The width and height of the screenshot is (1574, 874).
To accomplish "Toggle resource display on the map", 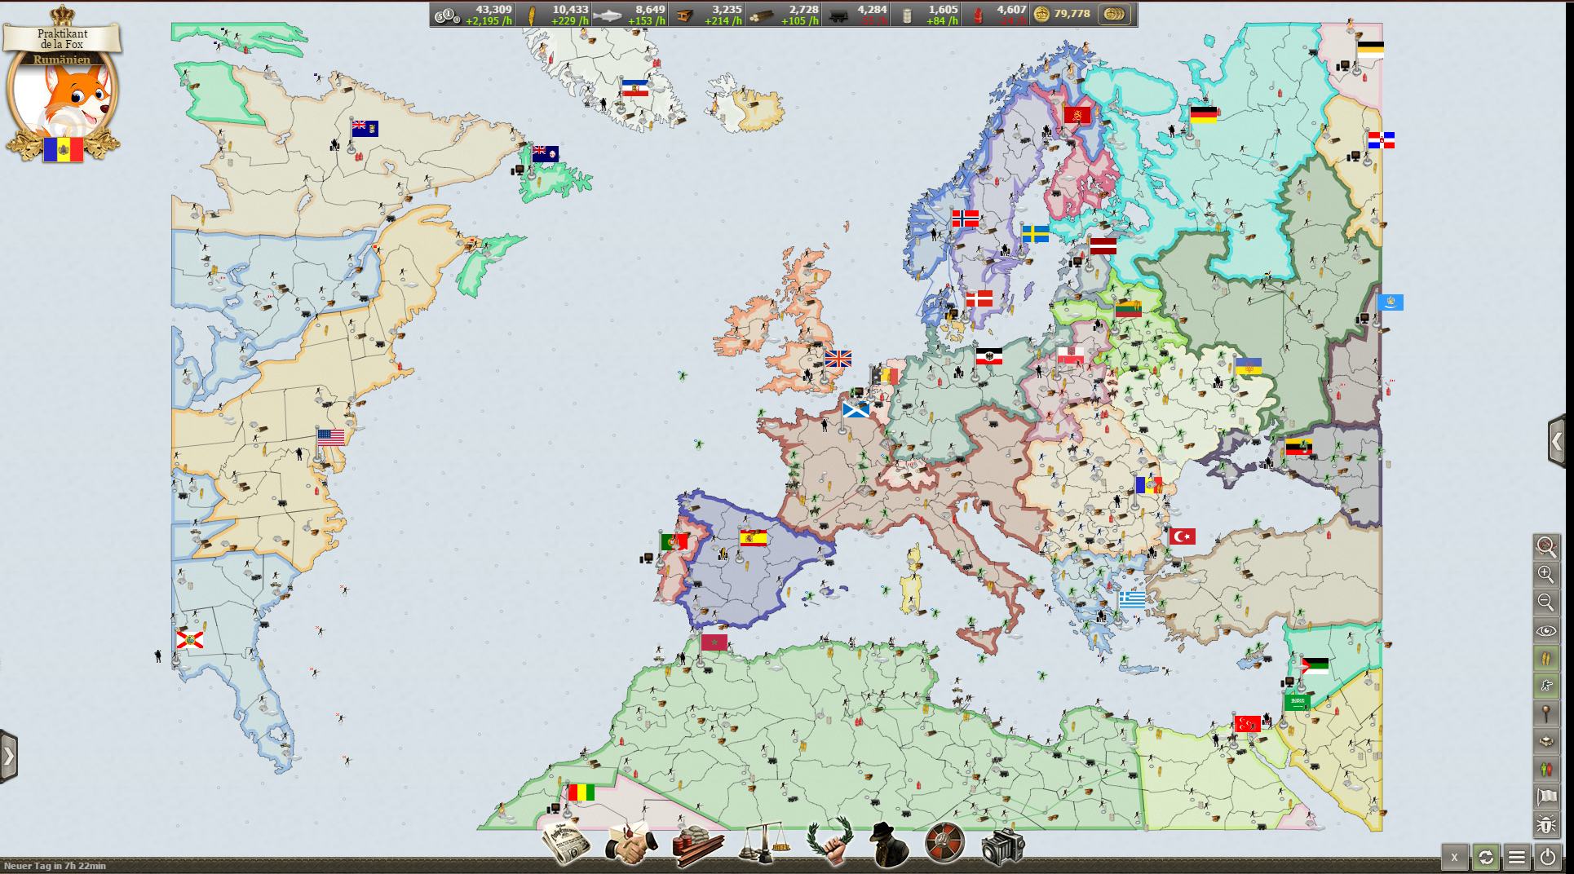I will (x=1546, y=658).
